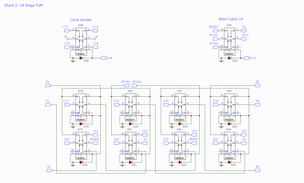This screenshot has height=183, width=304.
Task: Click the -RESET port at K19
Action: (x=95, y=143)
